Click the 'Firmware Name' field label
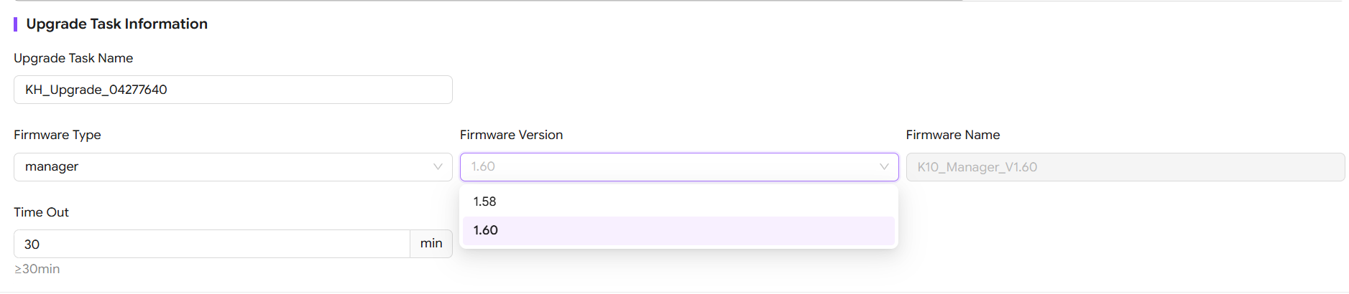 952,135
